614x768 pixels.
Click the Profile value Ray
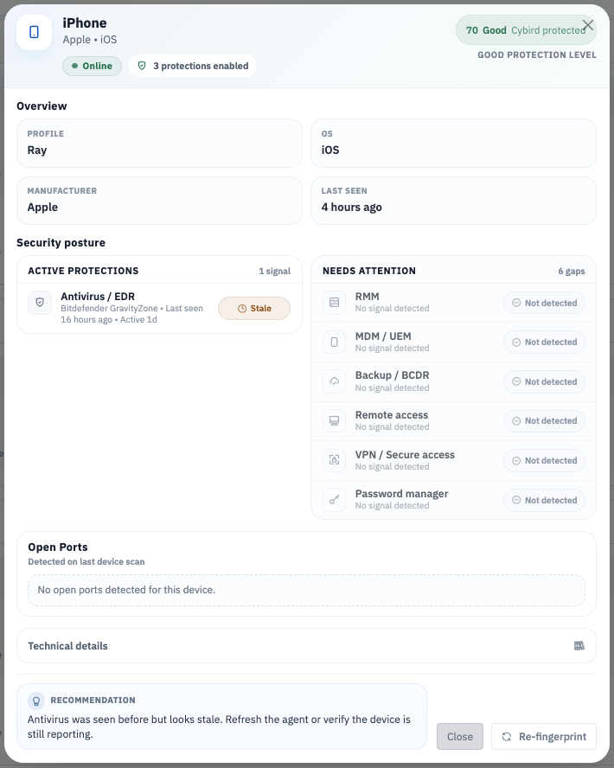pyautogui.click(x=37, y=150)
